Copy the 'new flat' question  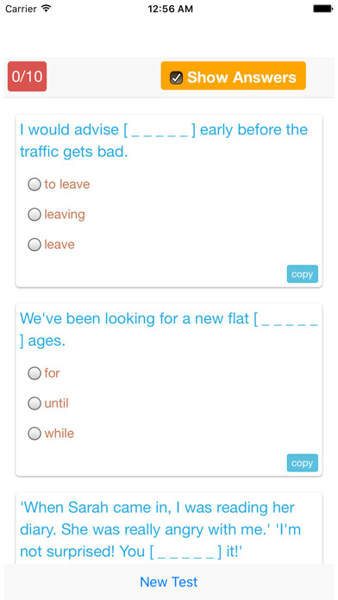click(303, 463)
